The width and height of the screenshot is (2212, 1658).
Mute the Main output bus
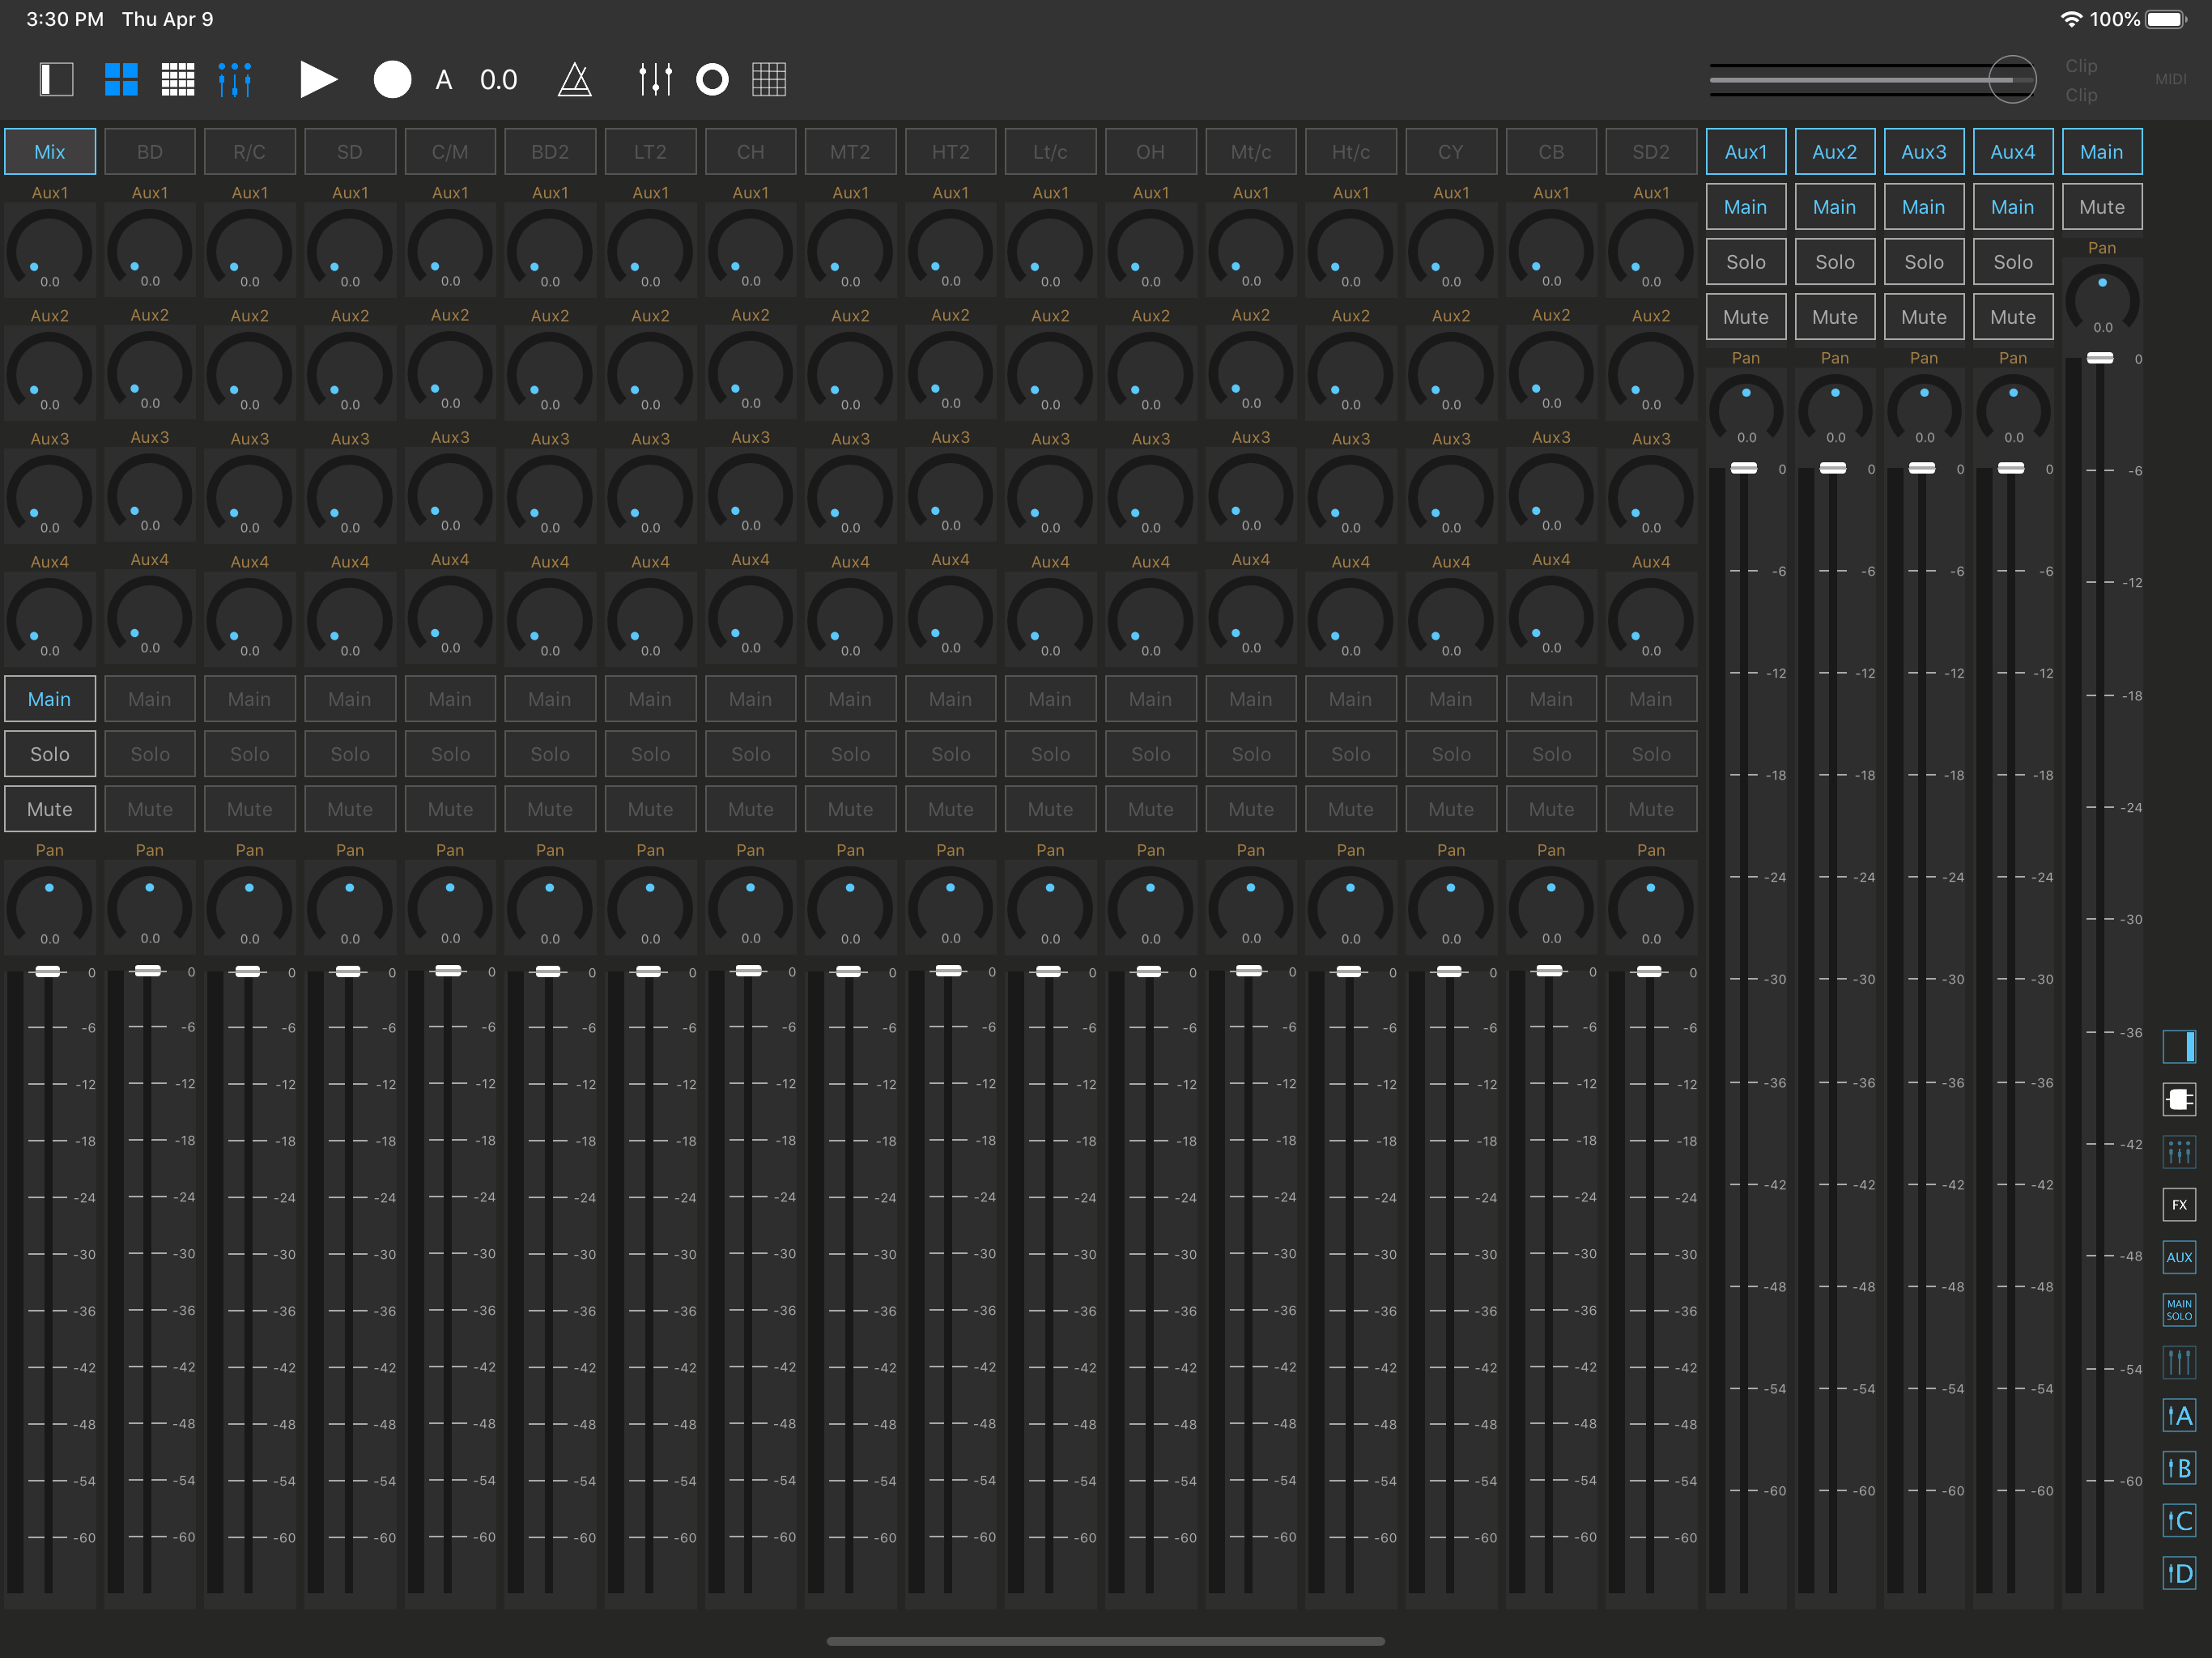click(2102, 207)
